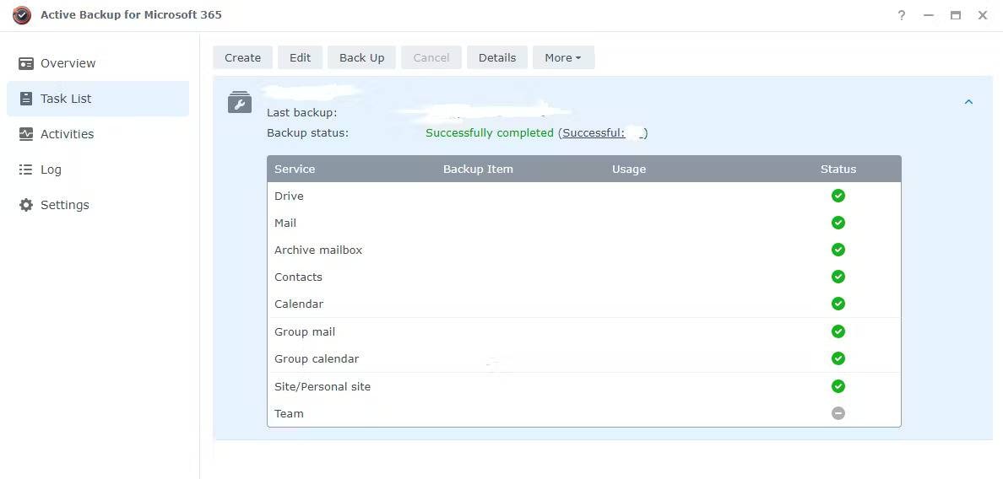Collapse the task details with the chevron
The height and width of the screenshot is (479, 1003).
(x=968, y=101)
